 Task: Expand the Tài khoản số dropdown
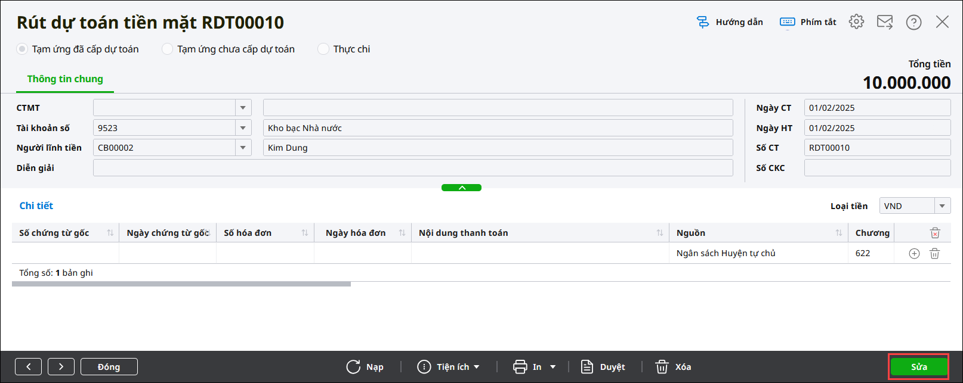tap(243, 128)
